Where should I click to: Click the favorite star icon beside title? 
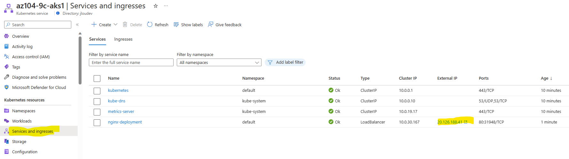click(x=156, y=6)
